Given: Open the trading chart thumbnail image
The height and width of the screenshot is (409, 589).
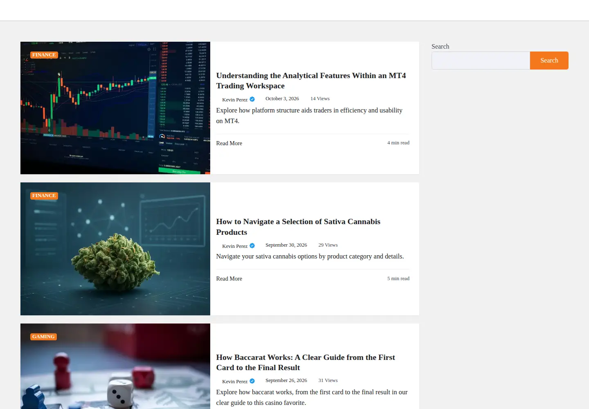Looking at the screenshot, I should pos(115,108).
